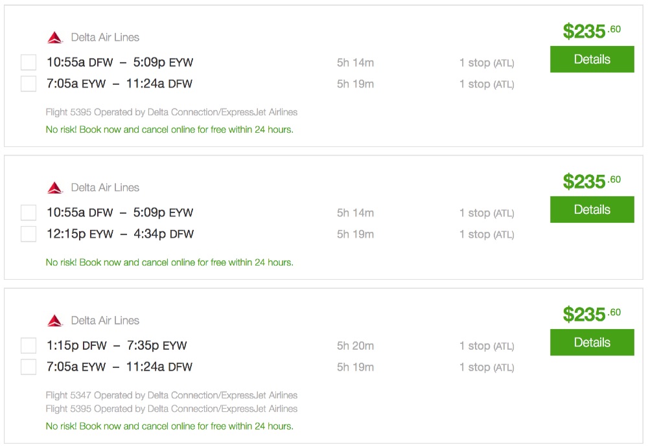This screenshot has height=447, width=648.
Task: Enable the 10:55a DFW checkbox above 12:15p return
Action: [29, 212]
